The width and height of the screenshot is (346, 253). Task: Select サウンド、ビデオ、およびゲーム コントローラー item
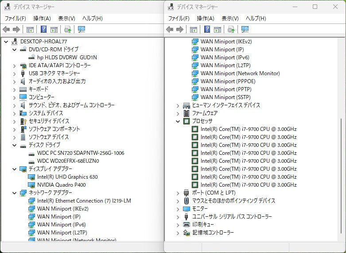pos(72,105)
